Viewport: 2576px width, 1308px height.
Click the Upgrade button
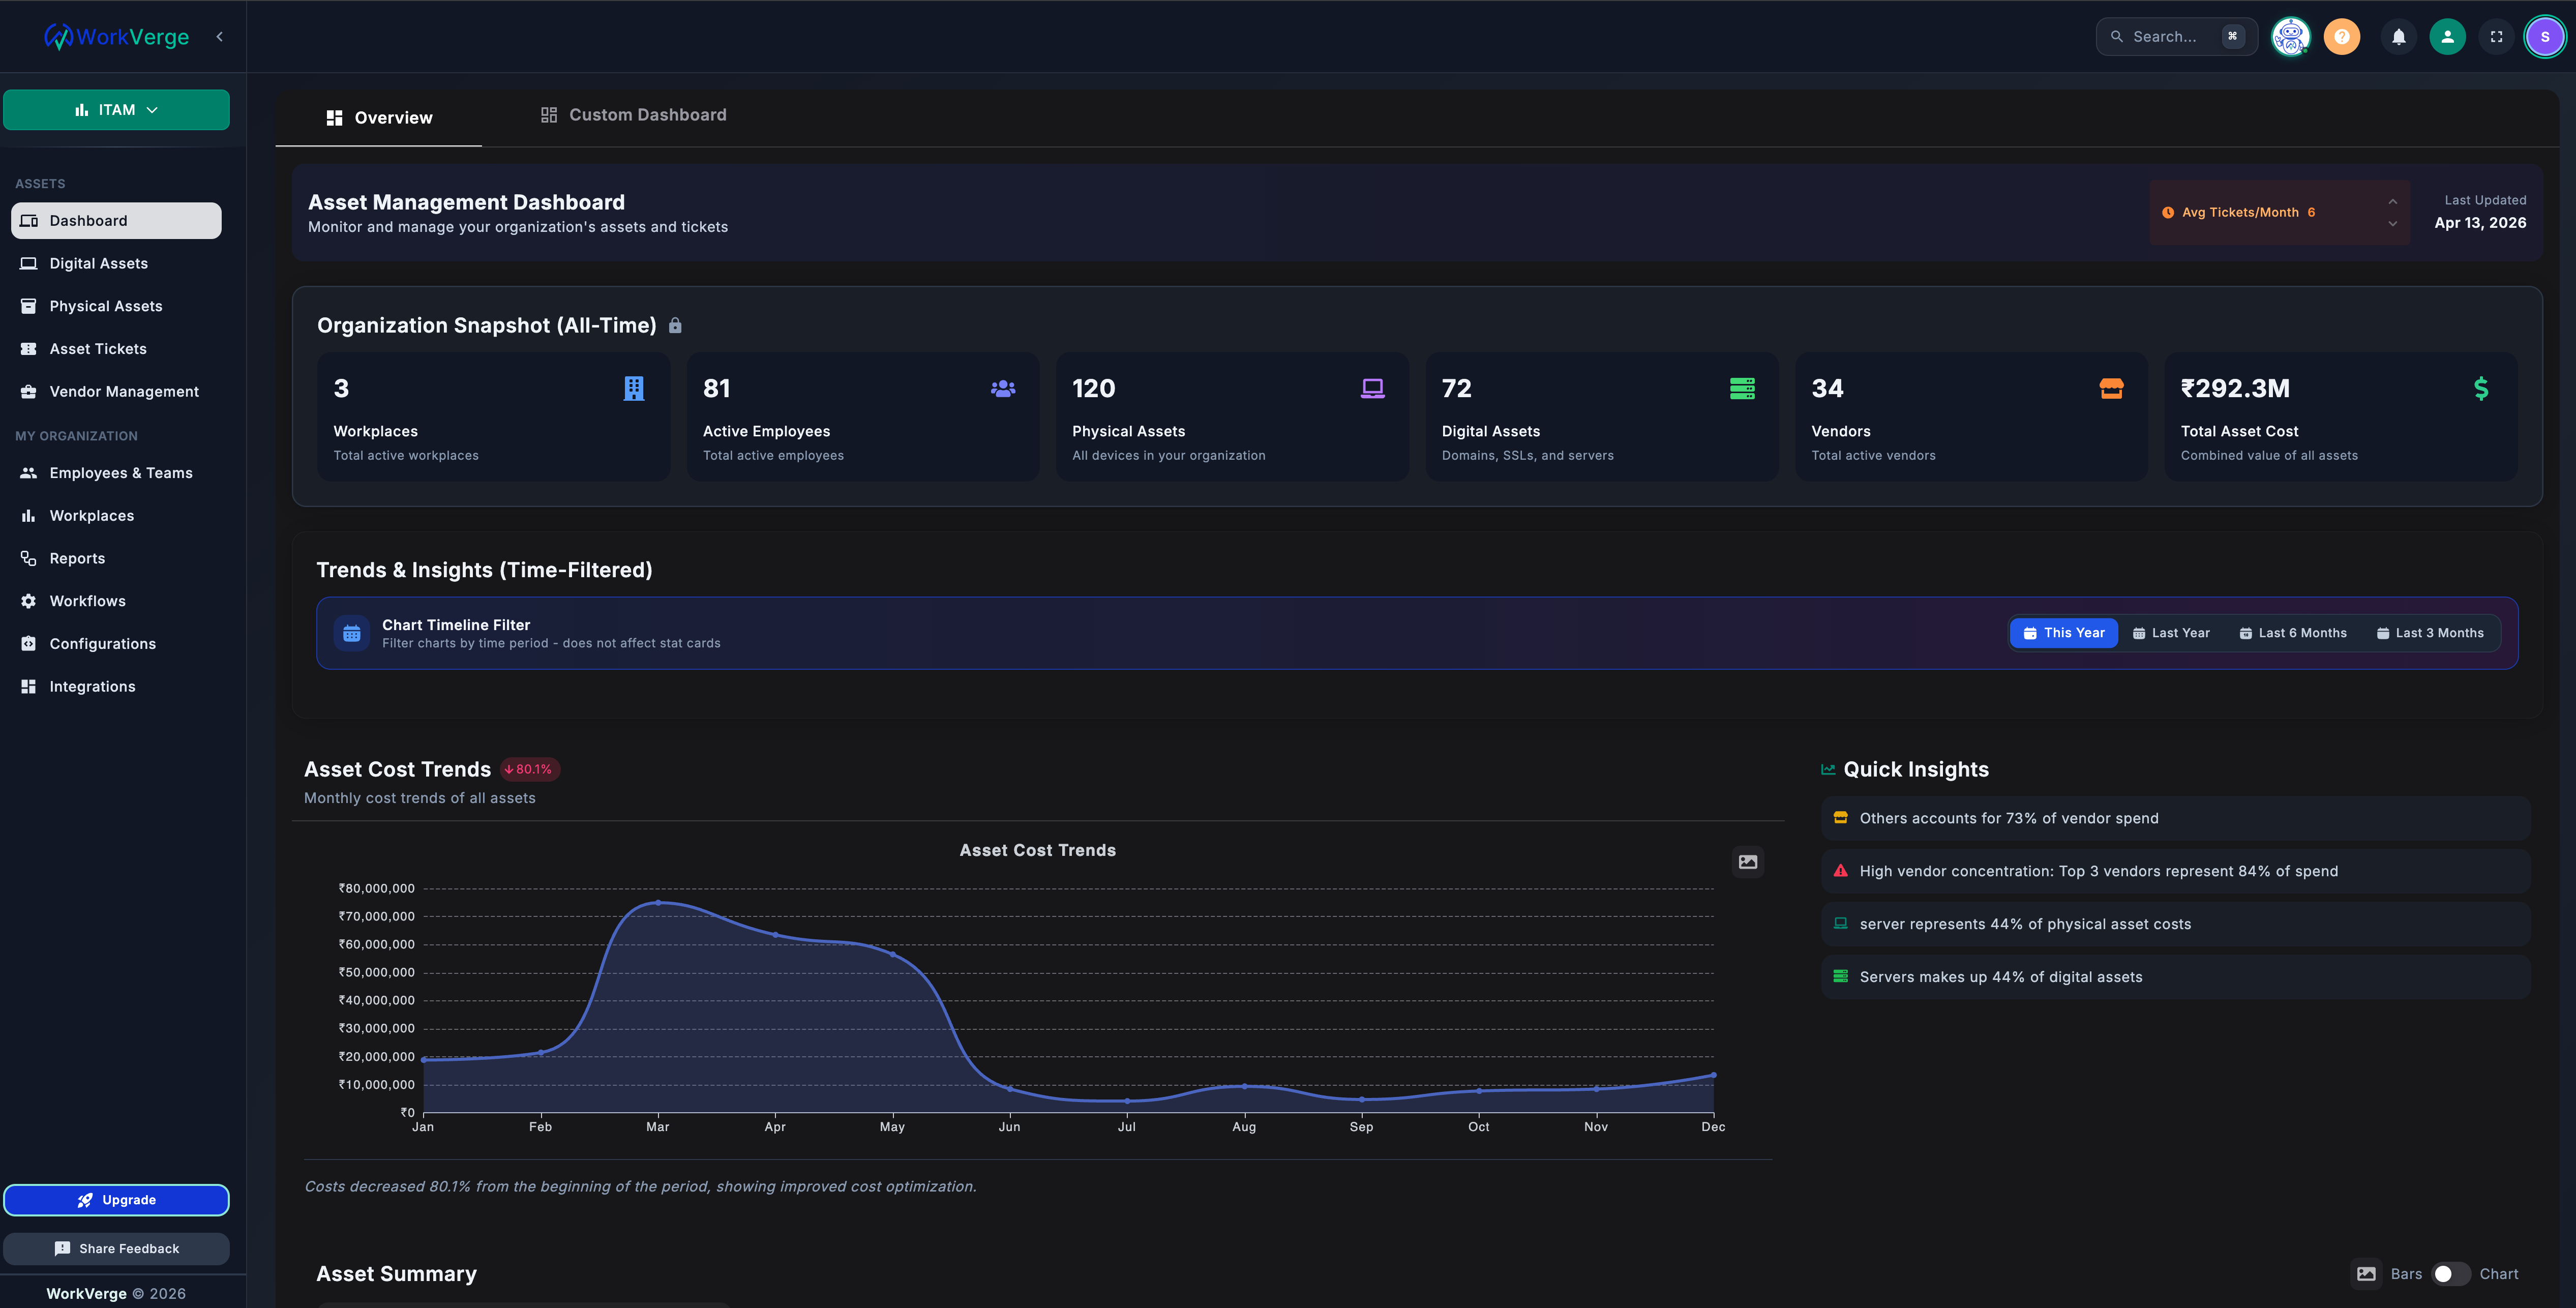click(x=116, y=1199)
